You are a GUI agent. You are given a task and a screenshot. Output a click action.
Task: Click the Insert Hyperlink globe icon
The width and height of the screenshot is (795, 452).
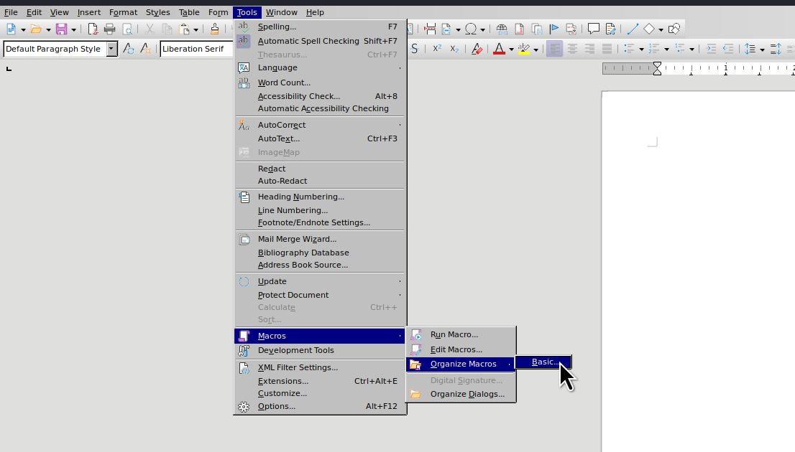pos(502,29)
